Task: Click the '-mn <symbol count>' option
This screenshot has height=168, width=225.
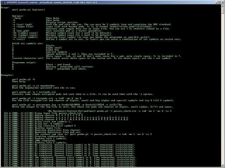Action: pos(25,33)
